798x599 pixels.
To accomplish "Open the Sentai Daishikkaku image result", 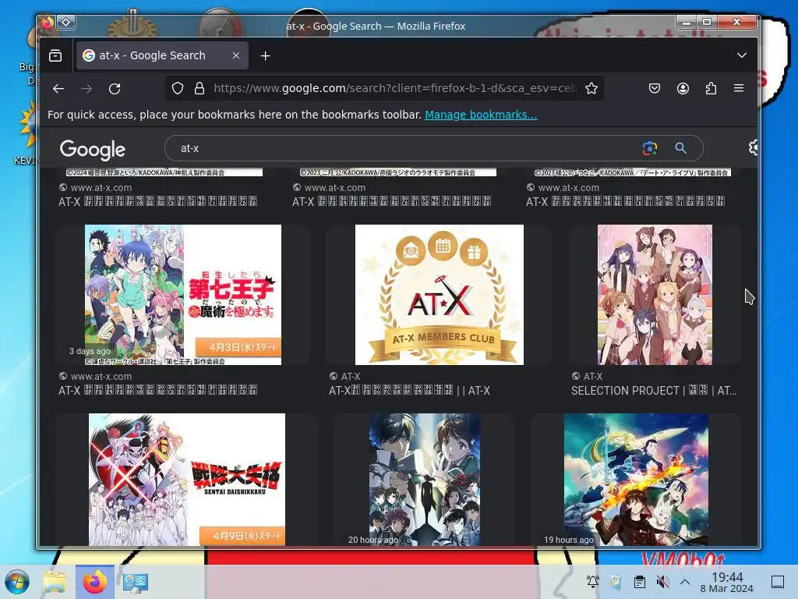I will [187, 480].
